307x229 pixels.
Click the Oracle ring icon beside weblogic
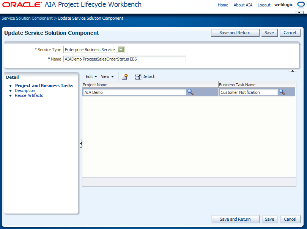[301, 5]
